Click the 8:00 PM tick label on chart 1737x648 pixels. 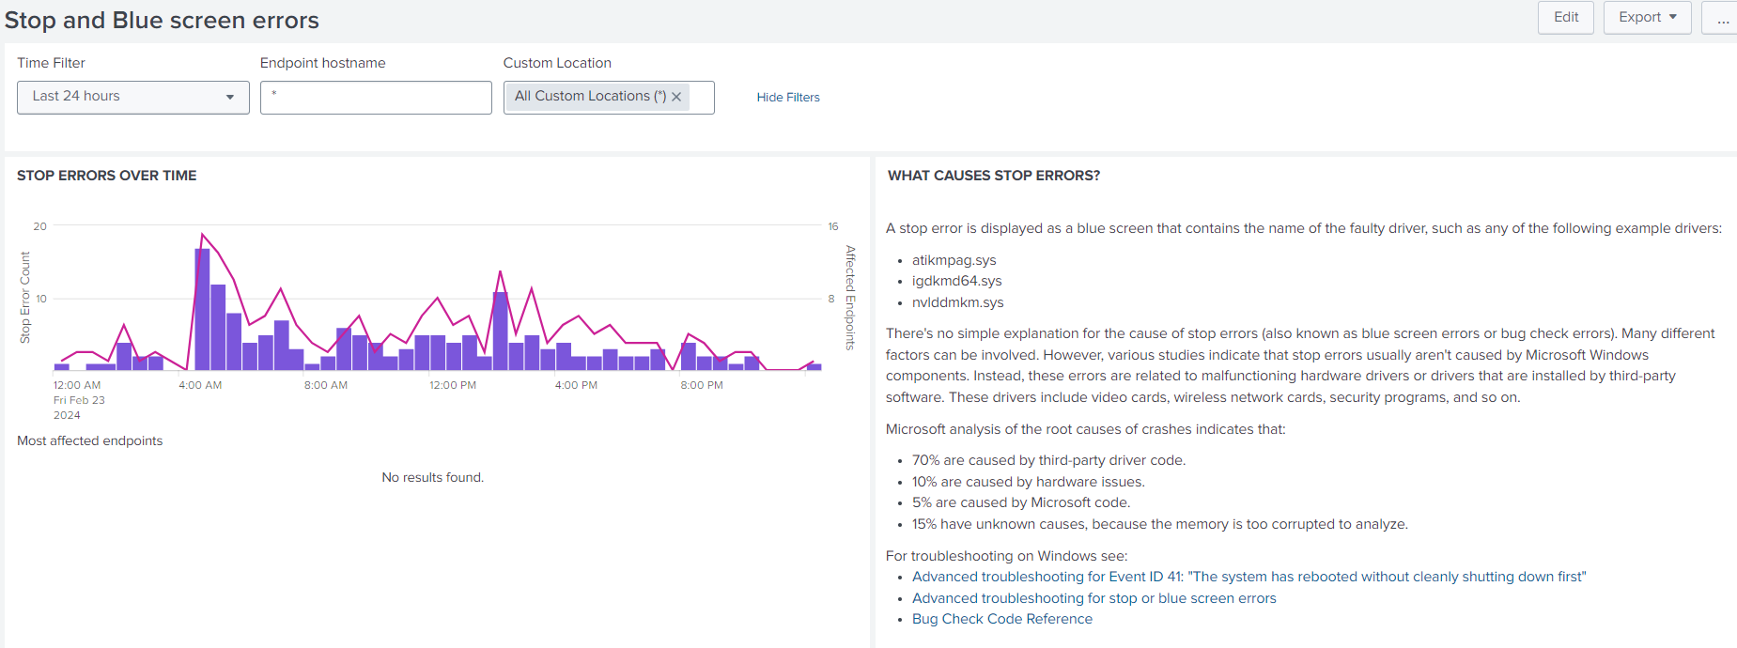pos(702,385)
